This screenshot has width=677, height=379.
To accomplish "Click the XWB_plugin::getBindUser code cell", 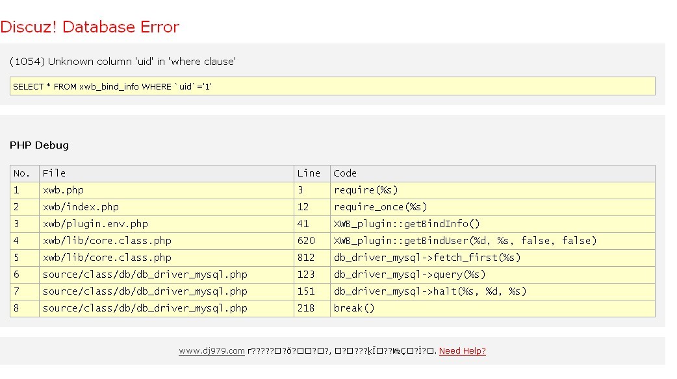I will [x=492, y=241].
